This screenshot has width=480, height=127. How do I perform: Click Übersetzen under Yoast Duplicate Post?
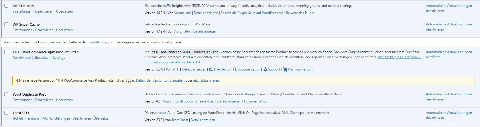click(64, 100)
